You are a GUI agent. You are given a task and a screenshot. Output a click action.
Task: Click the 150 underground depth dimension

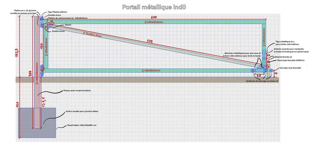[x=18, y=105]
